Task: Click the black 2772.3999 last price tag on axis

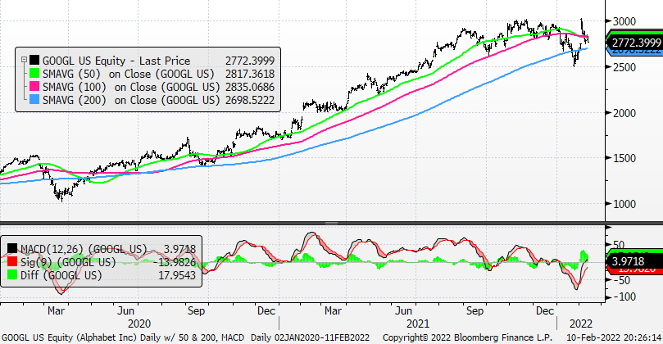Action: point(635,43)
